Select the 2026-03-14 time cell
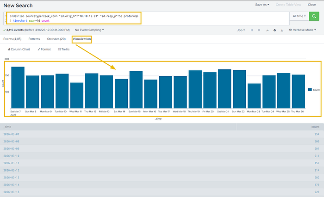Viewport: 324px width, 197px height. (11, 185)
